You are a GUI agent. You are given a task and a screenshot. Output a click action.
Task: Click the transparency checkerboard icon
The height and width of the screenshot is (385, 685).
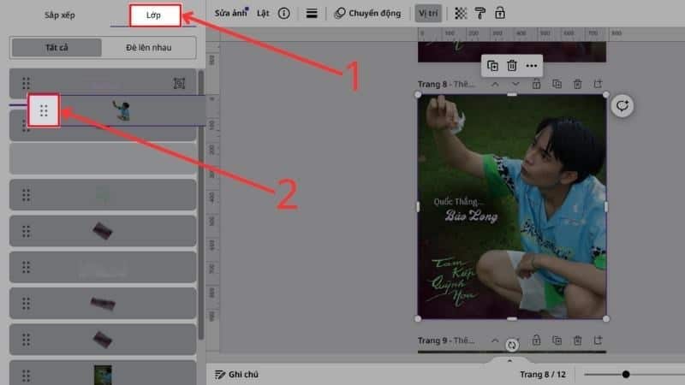pyautogui.click(x=462, y=14)
